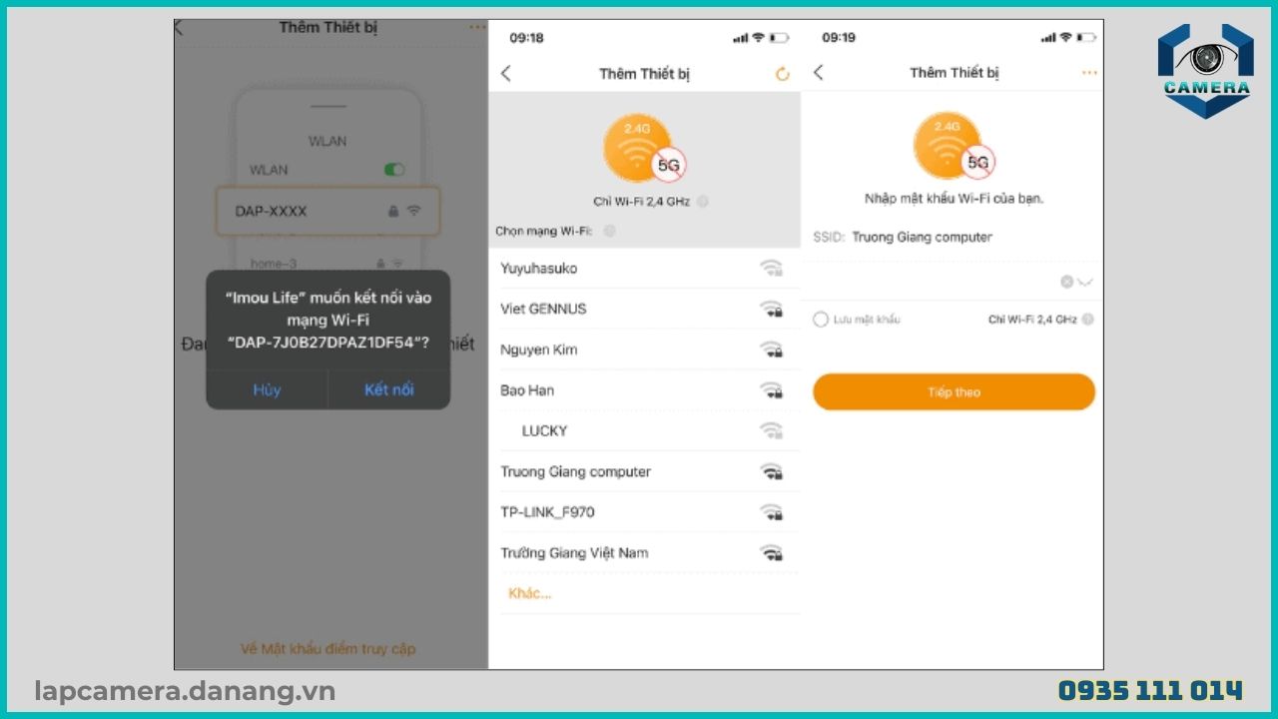
Task: Tap info icon beside Chọn mạng Wi-Fi
Action: click(610, 231)
